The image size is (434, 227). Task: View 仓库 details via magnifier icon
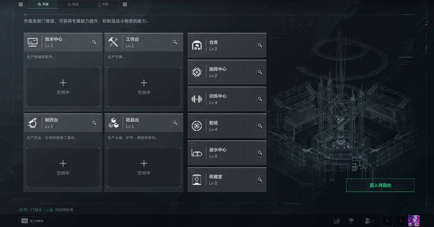click(x=260, y=45)
